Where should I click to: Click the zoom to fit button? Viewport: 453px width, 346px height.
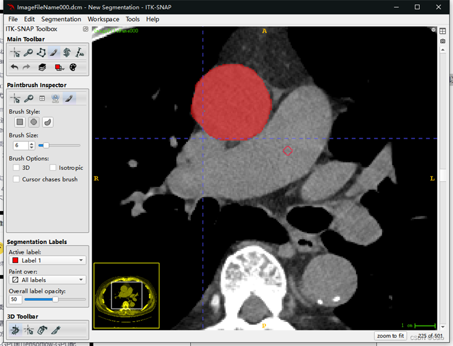pyautogui.click(x=390, y=336)
